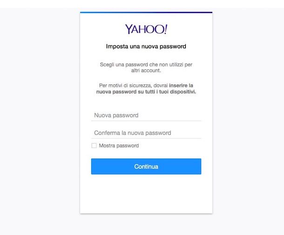
Task: Click the grey background left of the card
Action: click(x=40, y=121)
